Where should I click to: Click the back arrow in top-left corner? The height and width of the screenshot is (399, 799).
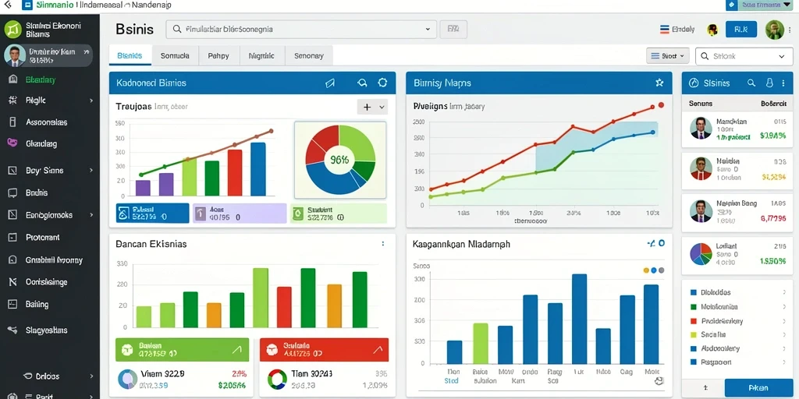8,5
